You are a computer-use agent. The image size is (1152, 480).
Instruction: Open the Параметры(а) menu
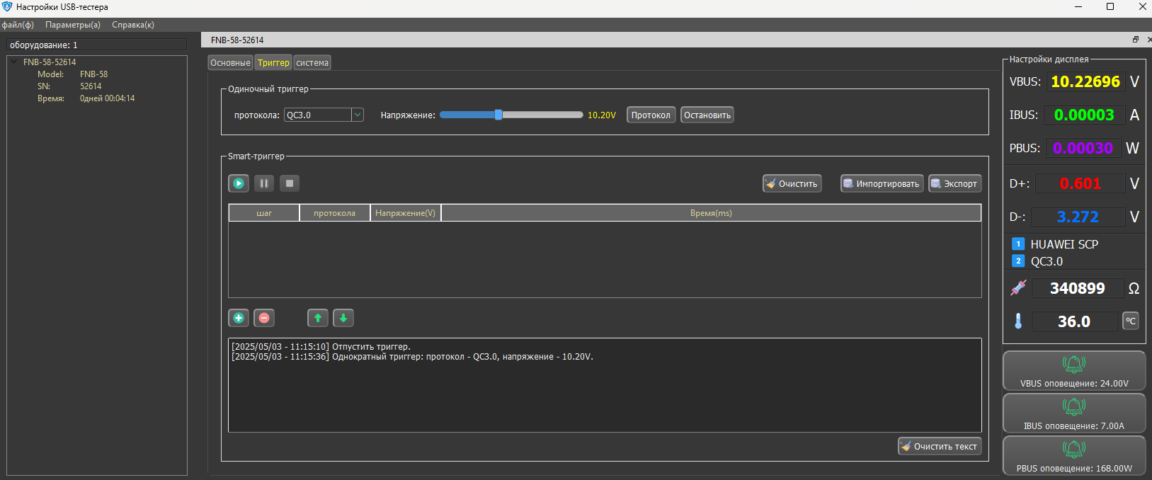(x=73, y=25)
